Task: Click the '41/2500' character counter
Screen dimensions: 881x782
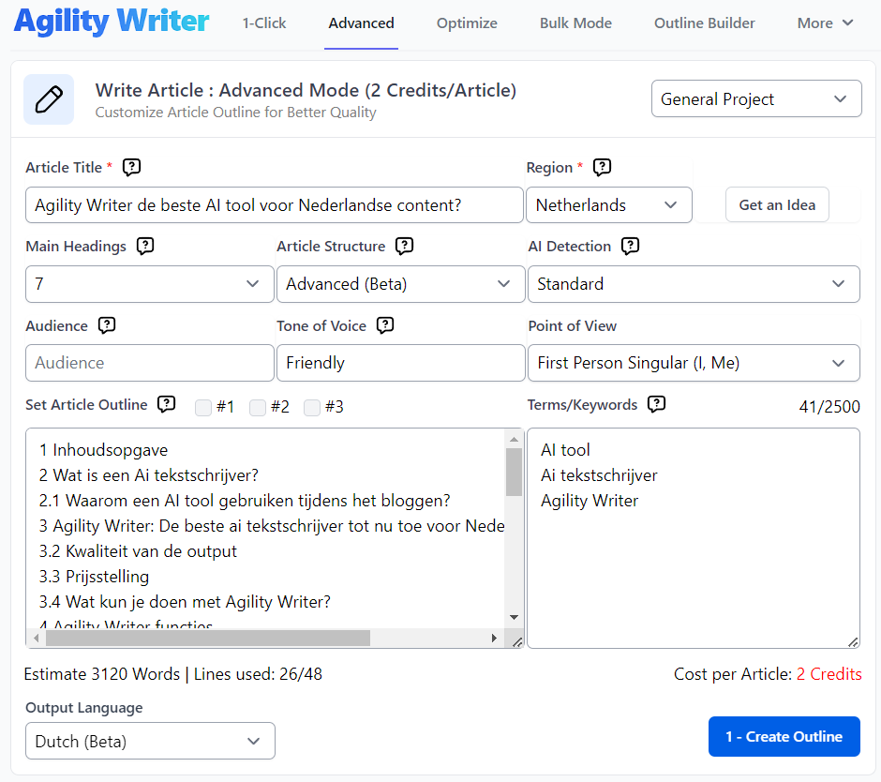Action: click(829, 406)
